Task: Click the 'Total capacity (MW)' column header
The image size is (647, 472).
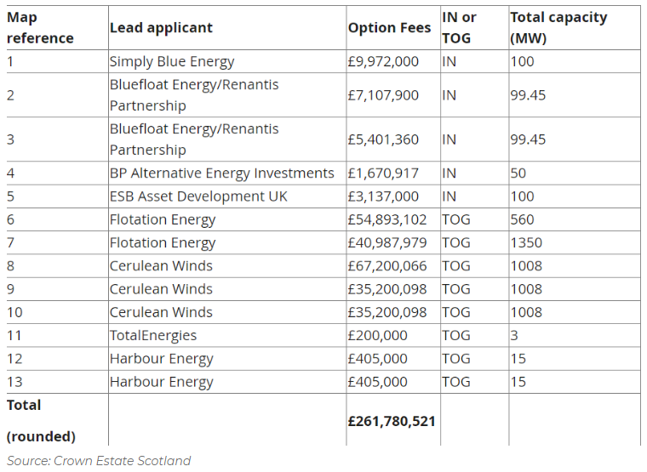Action: pyautogui.click(x=558, y=28)
